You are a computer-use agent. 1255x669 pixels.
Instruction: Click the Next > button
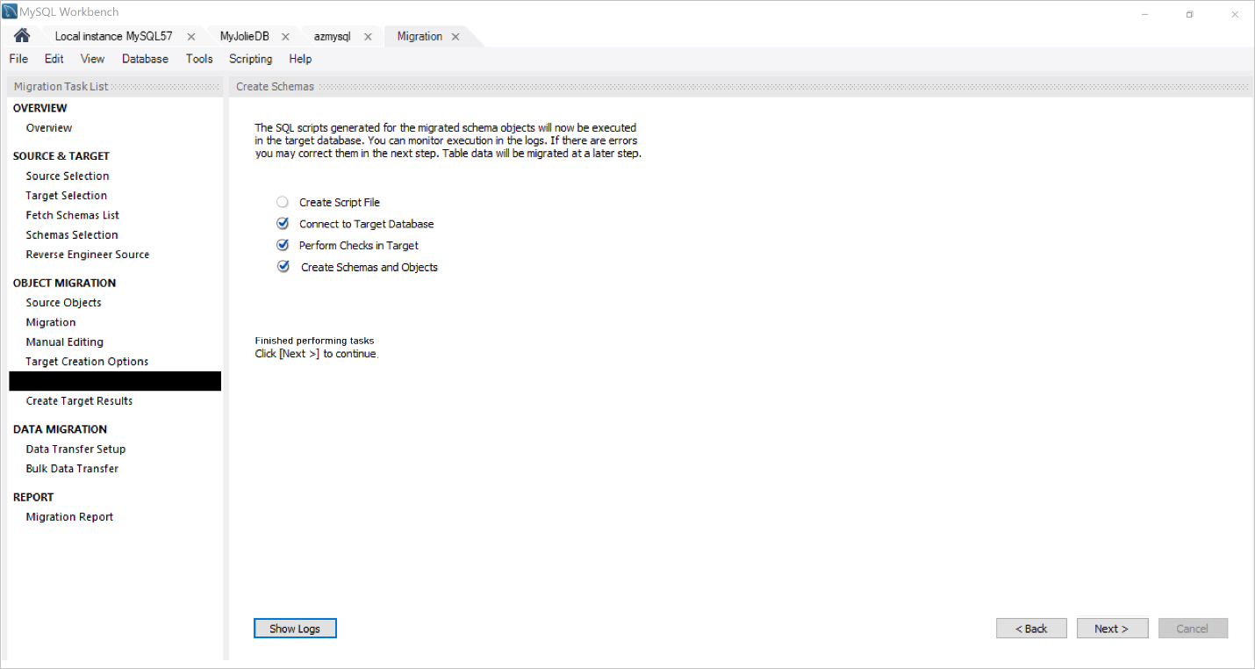(1112, 629)
